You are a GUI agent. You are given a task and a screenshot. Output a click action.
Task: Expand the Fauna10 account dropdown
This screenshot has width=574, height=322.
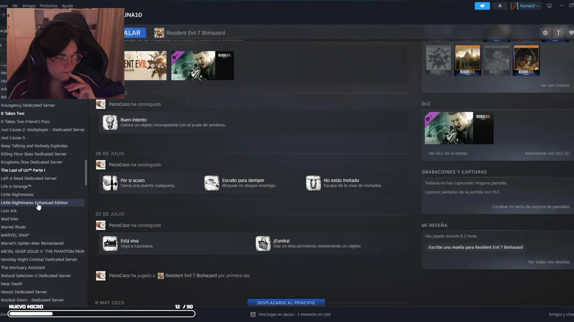coord(529,6)
